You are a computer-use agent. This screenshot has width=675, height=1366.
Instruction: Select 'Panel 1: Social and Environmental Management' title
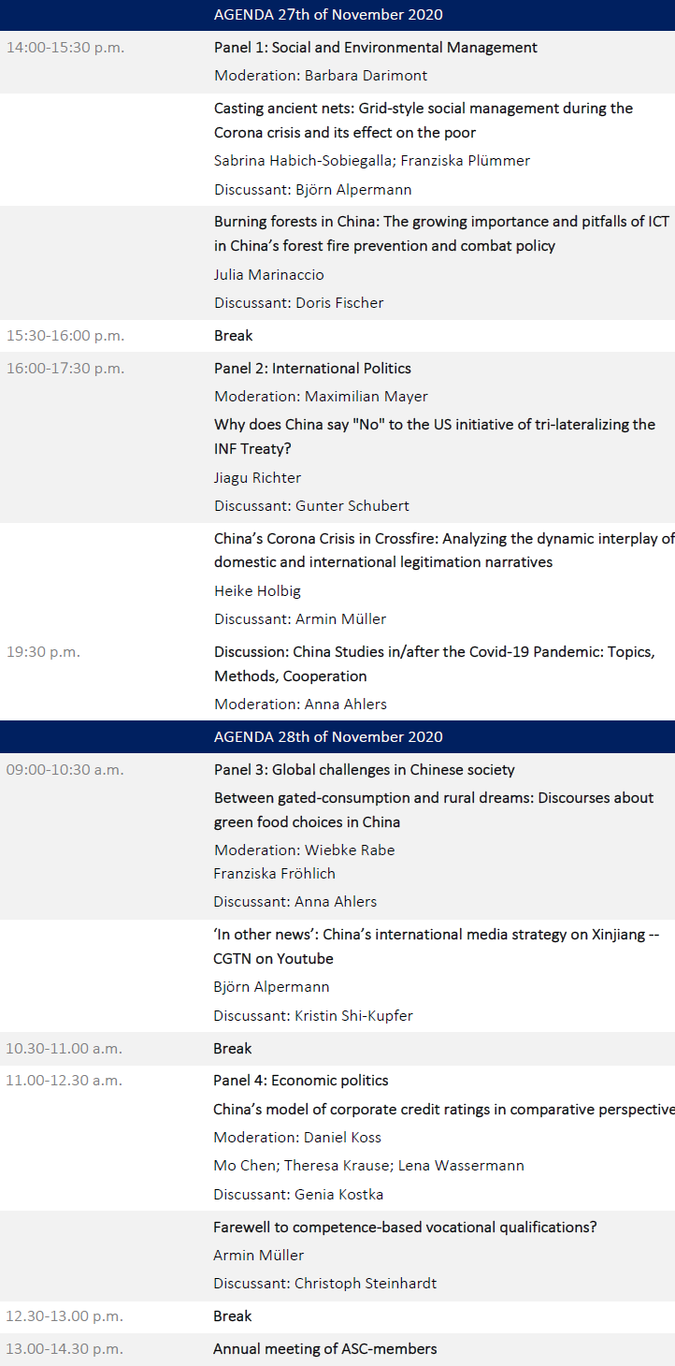tap(376, 48)
